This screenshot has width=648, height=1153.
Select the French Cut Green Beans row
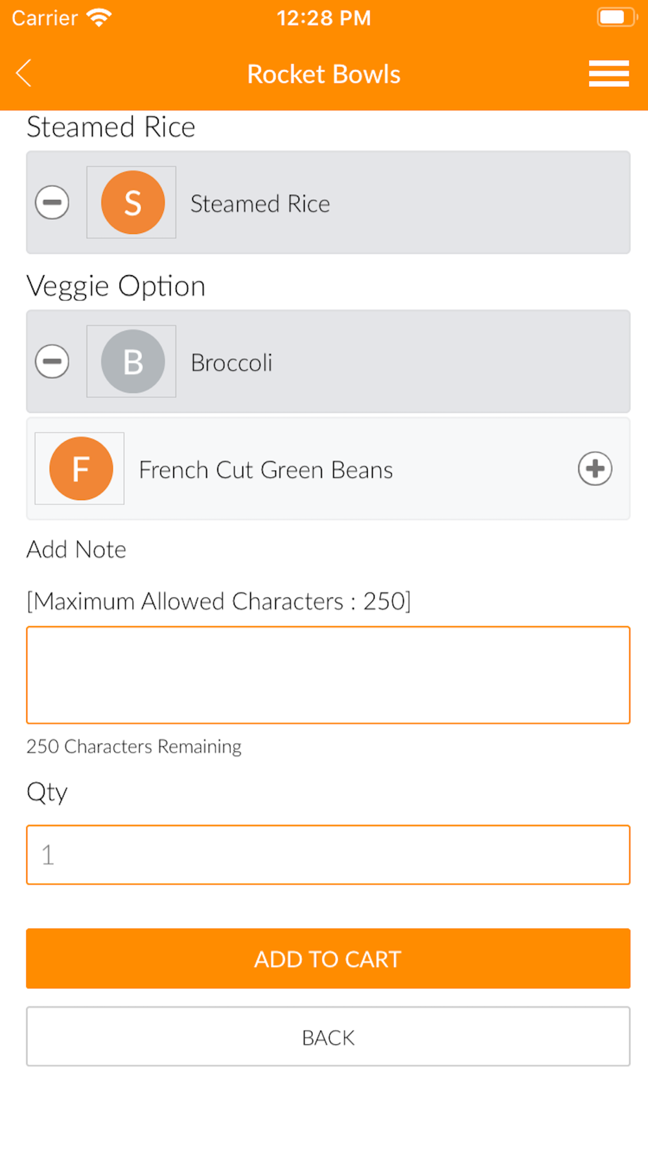(328, 468)
